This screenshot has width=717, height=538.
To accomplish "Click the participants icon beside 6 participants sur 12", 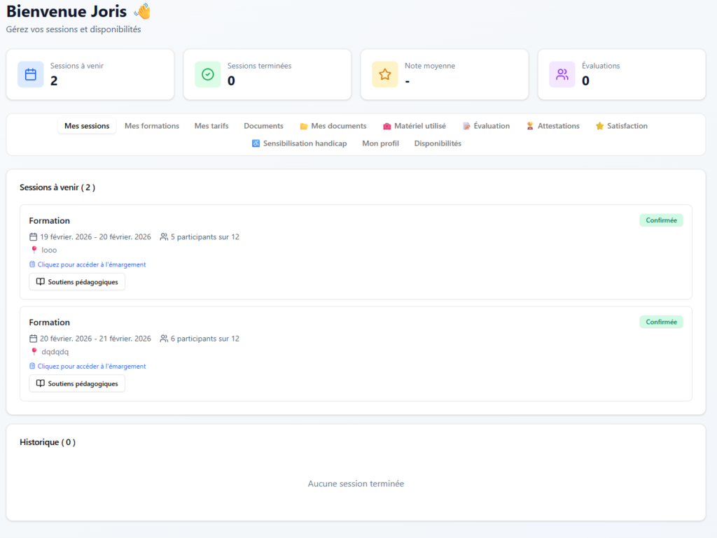I will [x=164, y=339].
